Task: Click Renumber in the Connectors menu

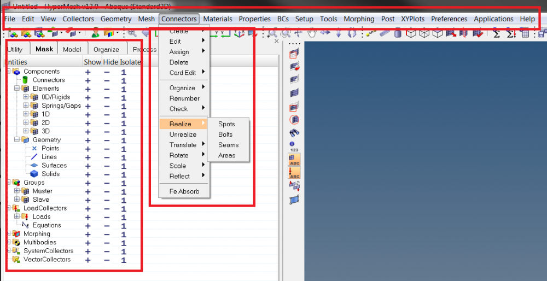Action: [x=184, y=98]
